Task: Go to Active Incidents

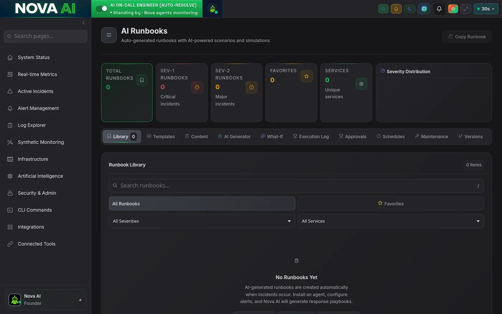Action: pyautogui.click(x=46, y=91)
